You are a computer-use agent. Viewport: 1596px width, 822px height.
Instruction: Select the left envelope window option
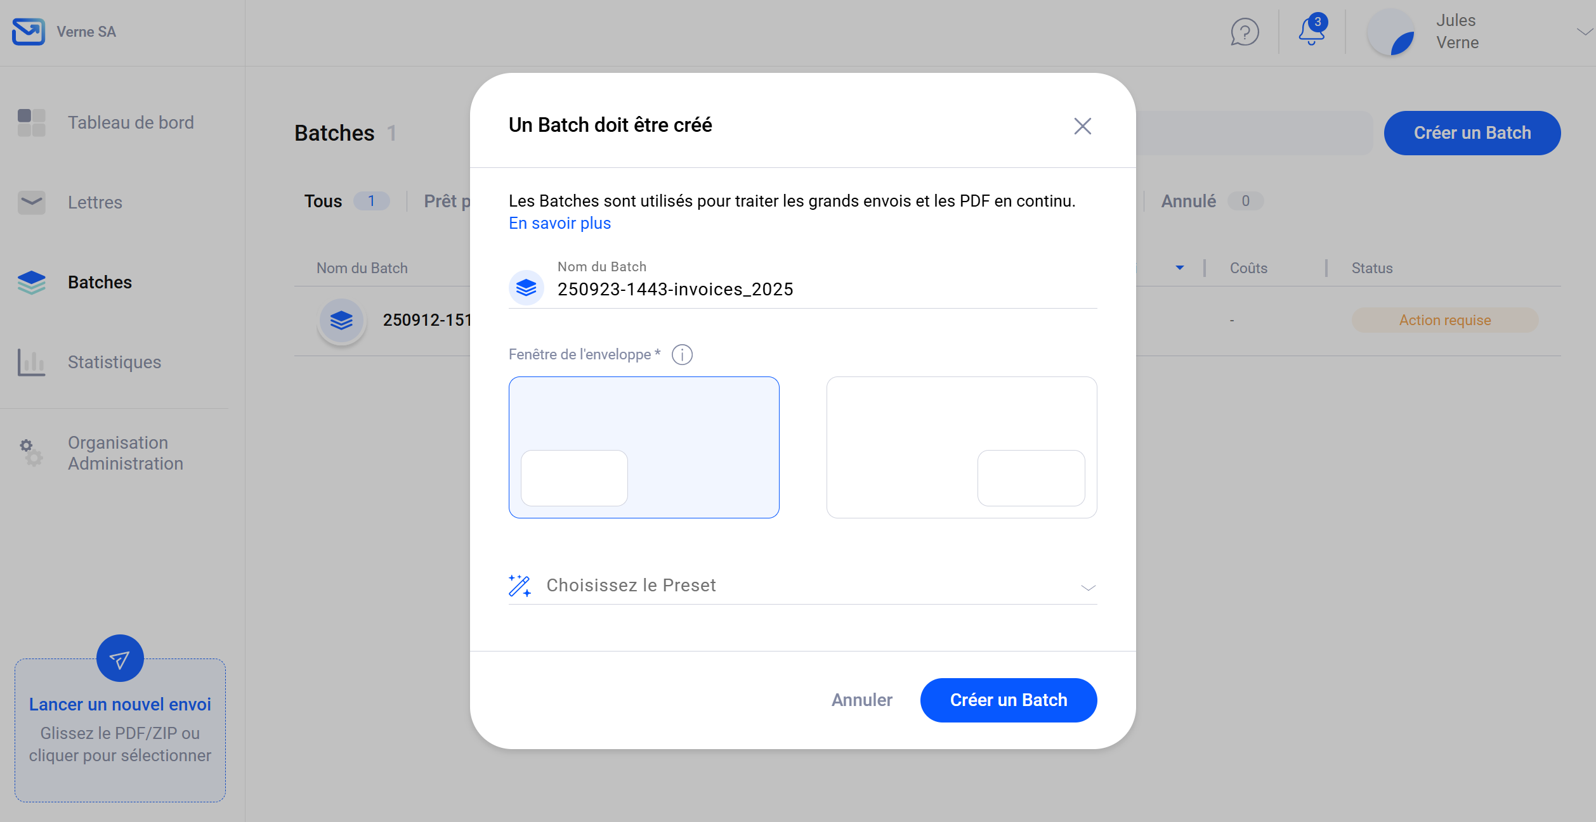[x=644, y=447]
